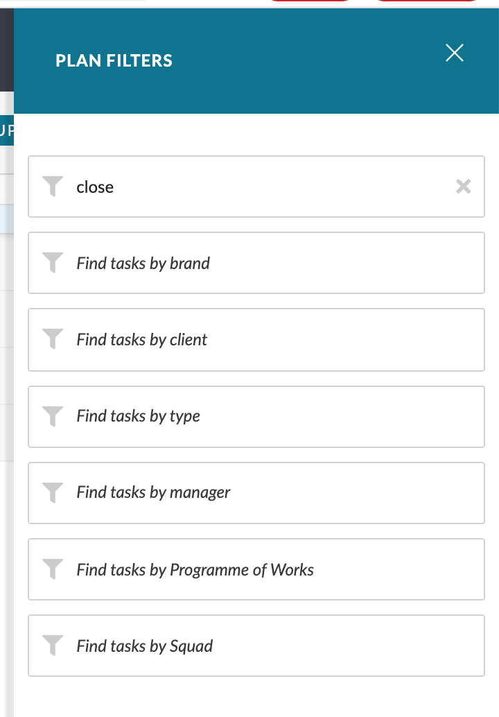This screenshot has height=717, width=499.
Task: Click the funnel icon for Squad filter
Action: click(x=53, y=645)
